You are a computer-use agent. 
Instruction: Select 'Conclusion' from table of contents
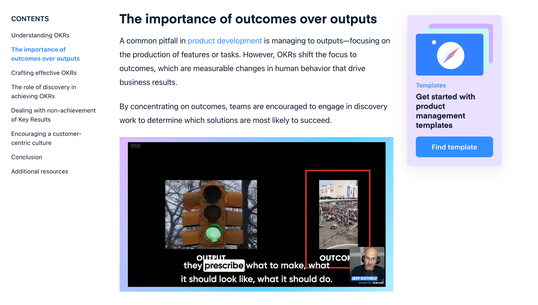point(27,157)
